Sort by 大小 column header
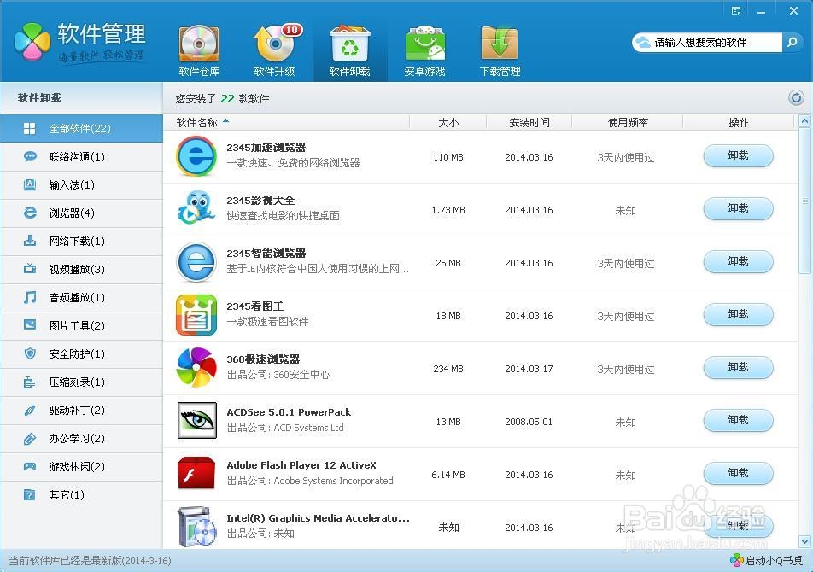The width and height of the screenshot is (813, 572). (448, 122)
